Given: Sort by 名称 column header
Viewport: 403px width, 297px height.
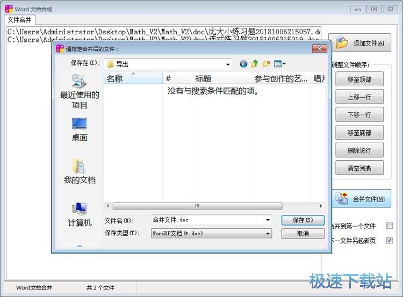Looking at the screenshot, I should (133, 78).
